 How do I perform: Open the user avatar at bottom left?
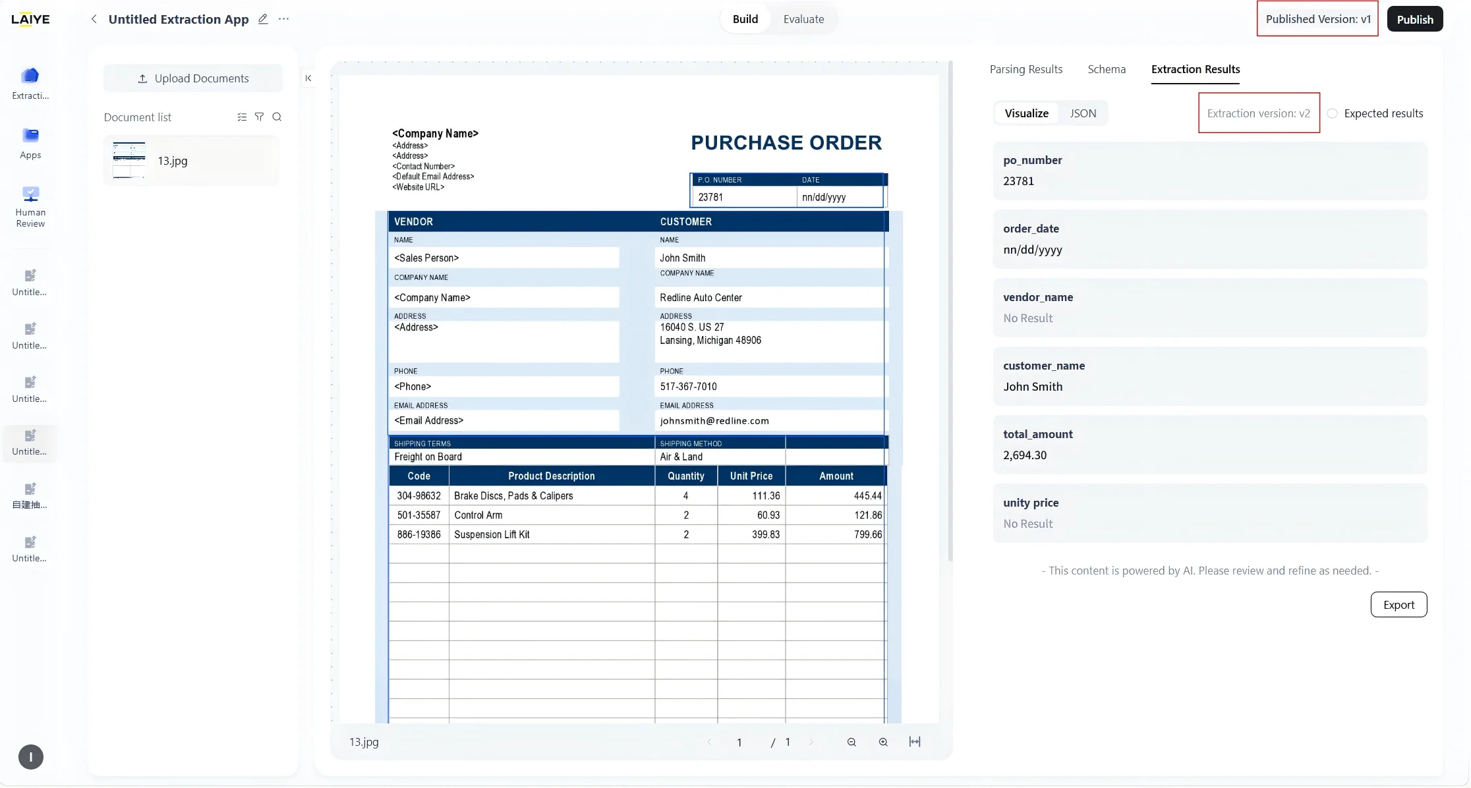(31, 757)
